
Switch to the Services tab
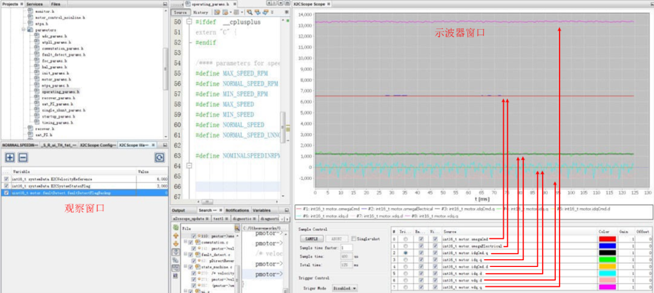coord(34,4)
